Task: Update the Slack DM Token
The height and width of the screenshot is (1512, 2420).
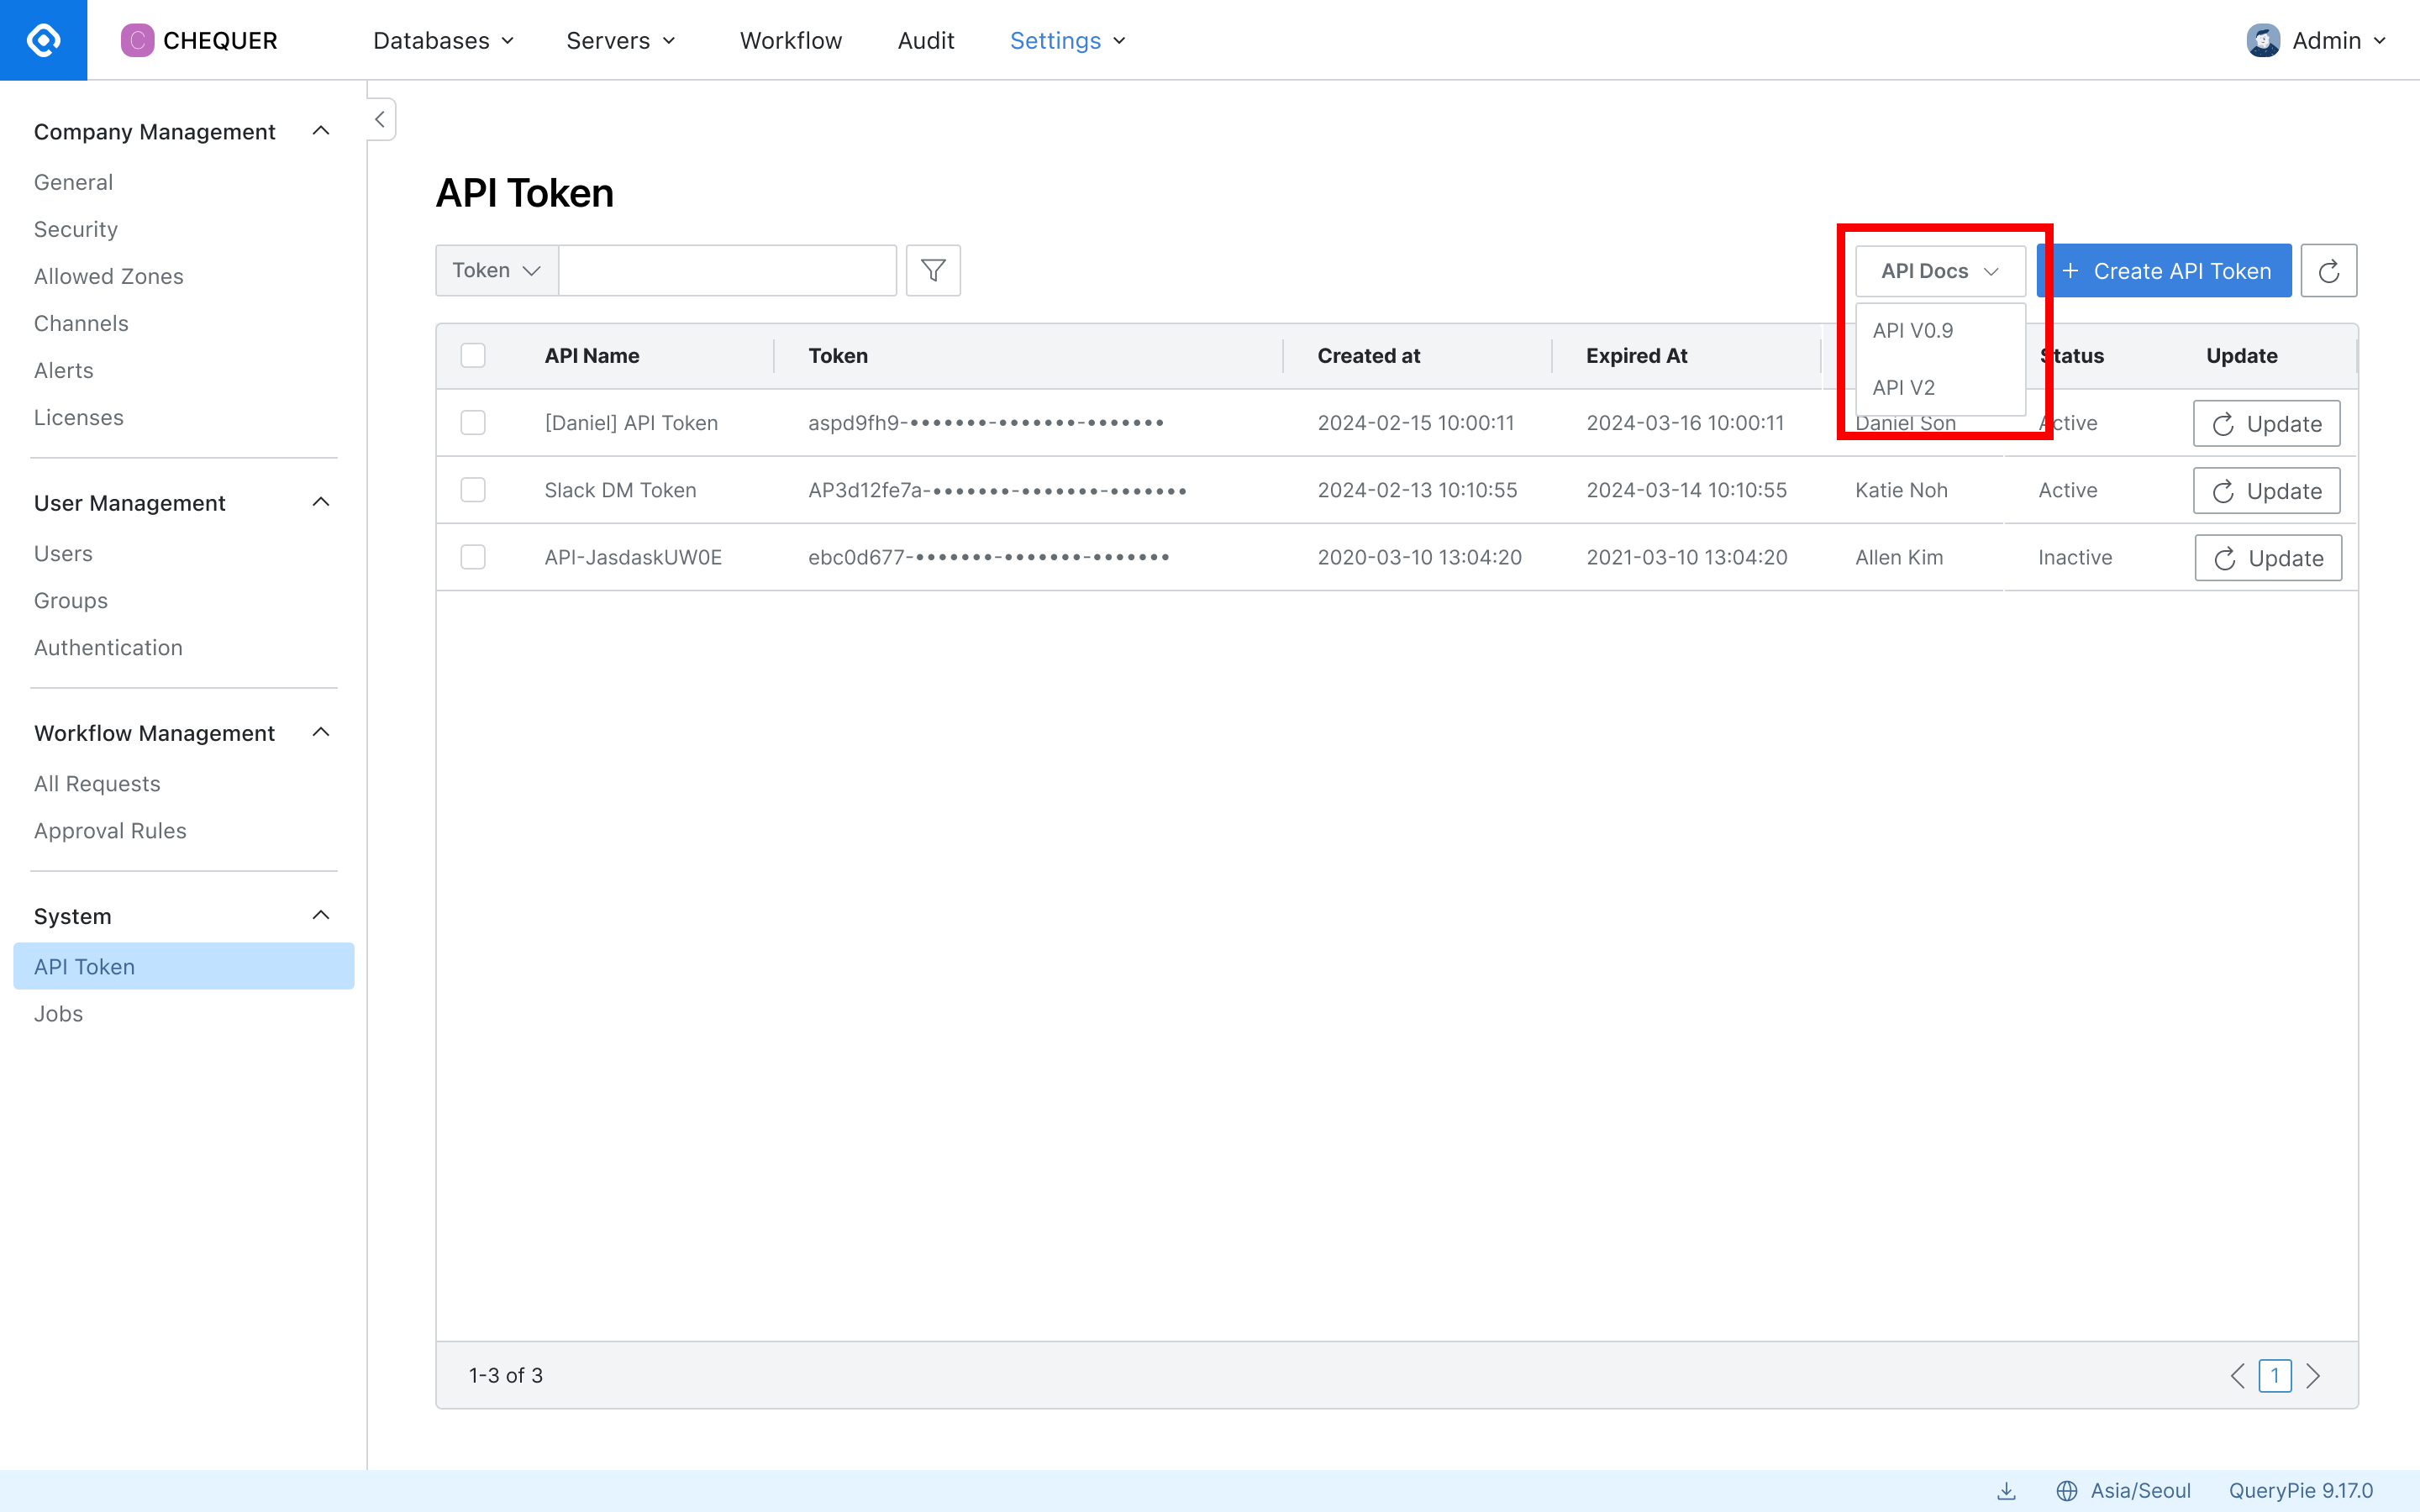Action: 2266,491
